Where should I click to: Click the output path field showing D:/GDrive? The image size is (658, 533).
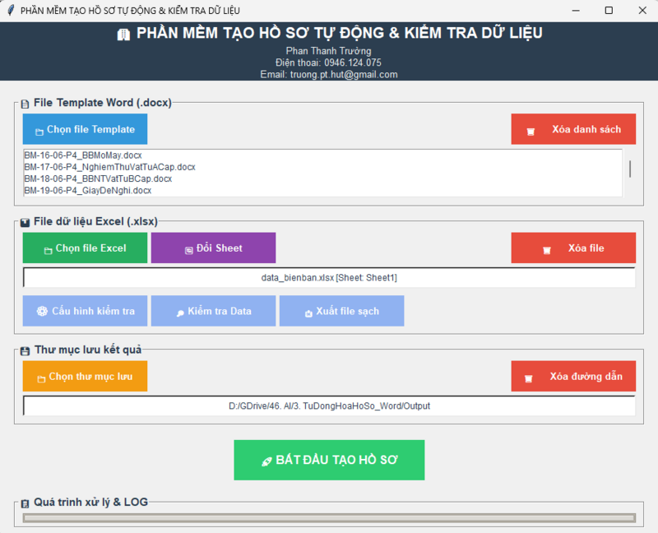tap(329, 405)
